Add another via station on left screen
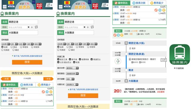 pyautogui.click(x=32, y=27)
